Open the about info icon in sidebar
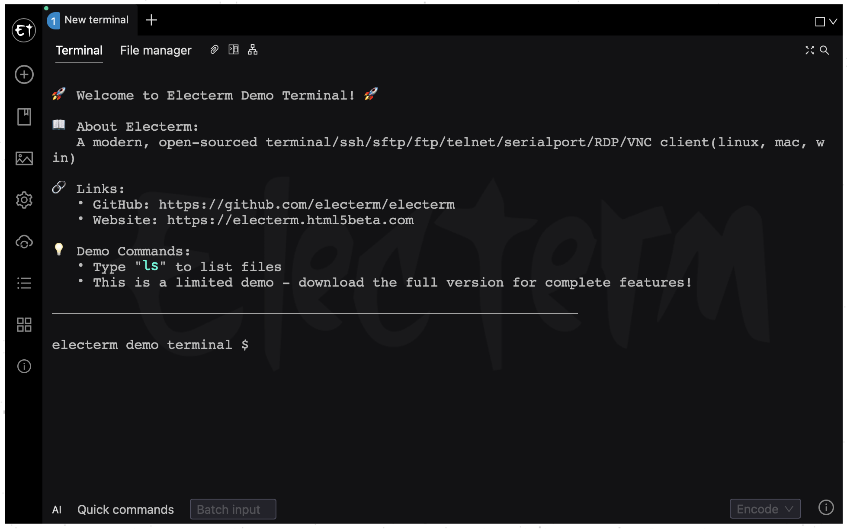Screen dimensions: 847x529 (x=24, y=366)
